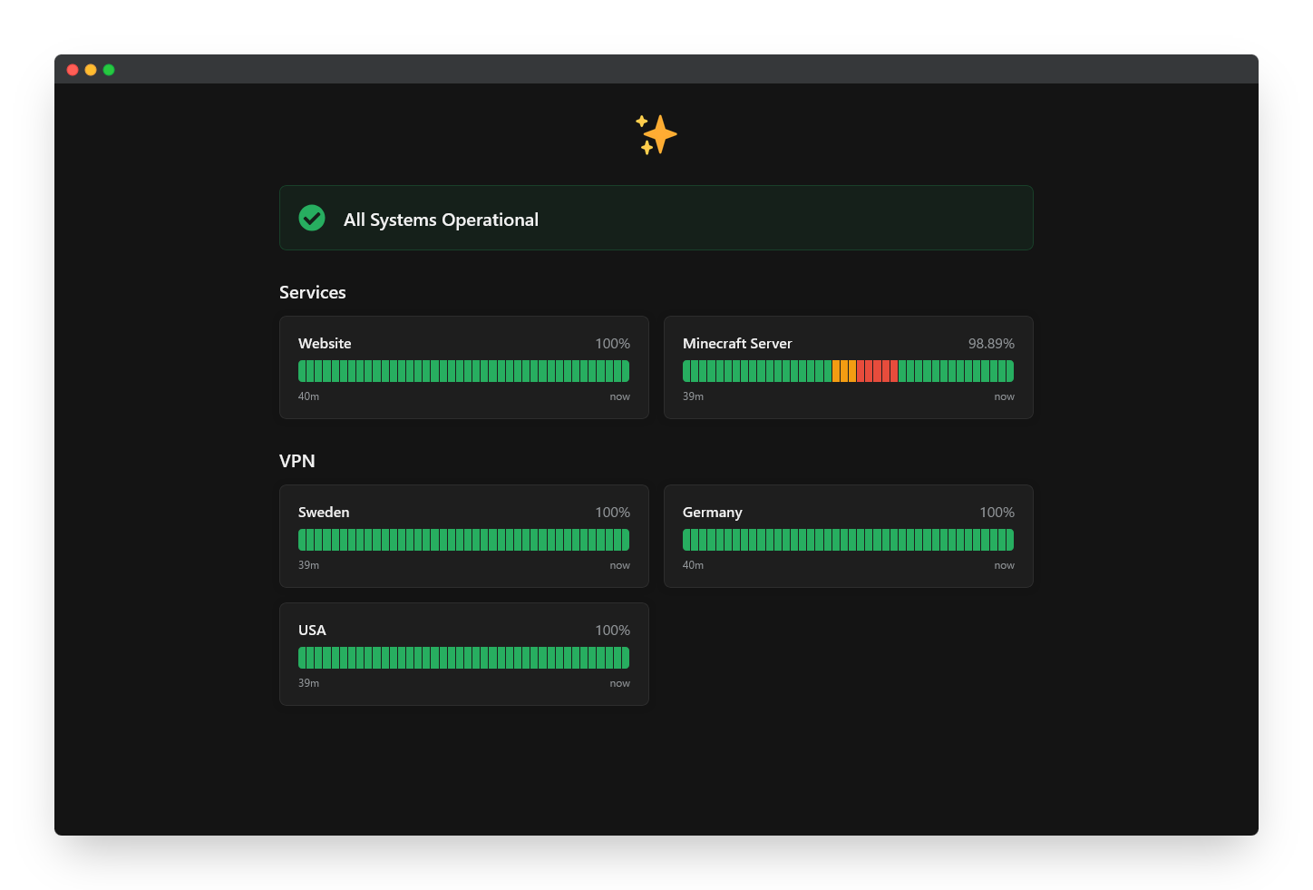
Task: Click first orange segment in Minecraft uptime bar
Action: pyautogui.click(x=836, y=371)
